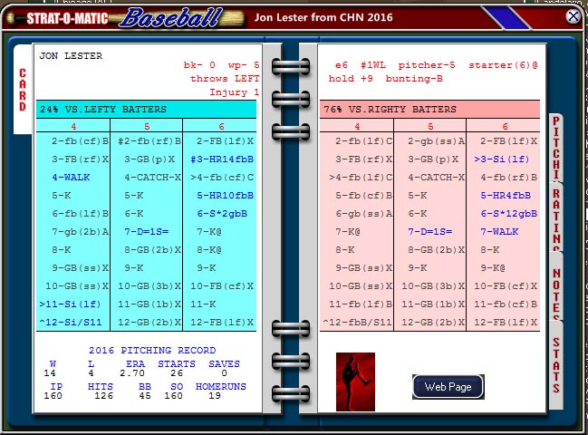Select '7-D=1S=' in righty column 5

point(430,232)
